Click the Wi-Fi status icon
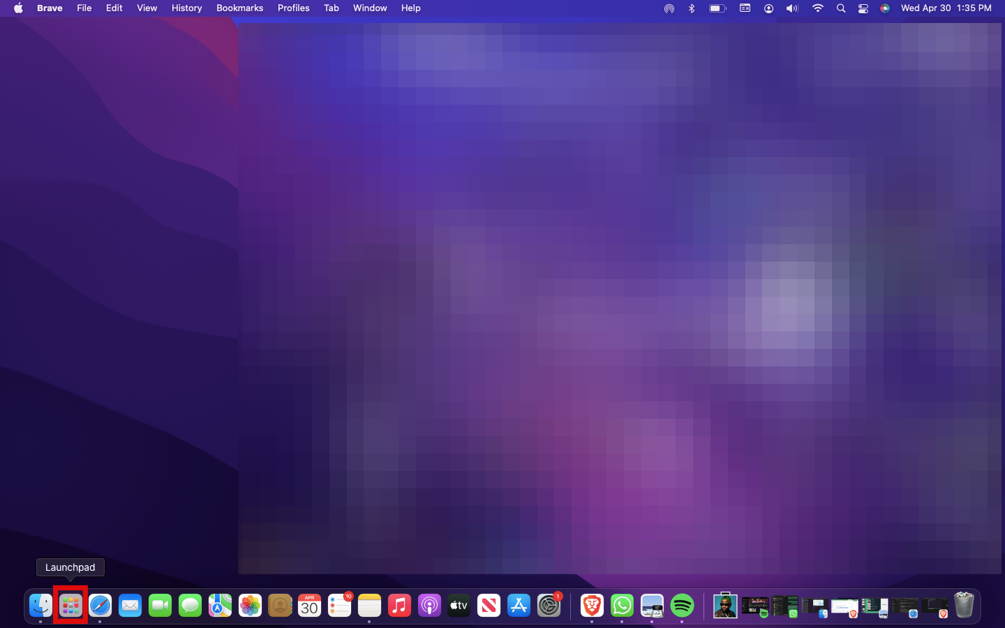1005x628 pixels. point(817,8)
